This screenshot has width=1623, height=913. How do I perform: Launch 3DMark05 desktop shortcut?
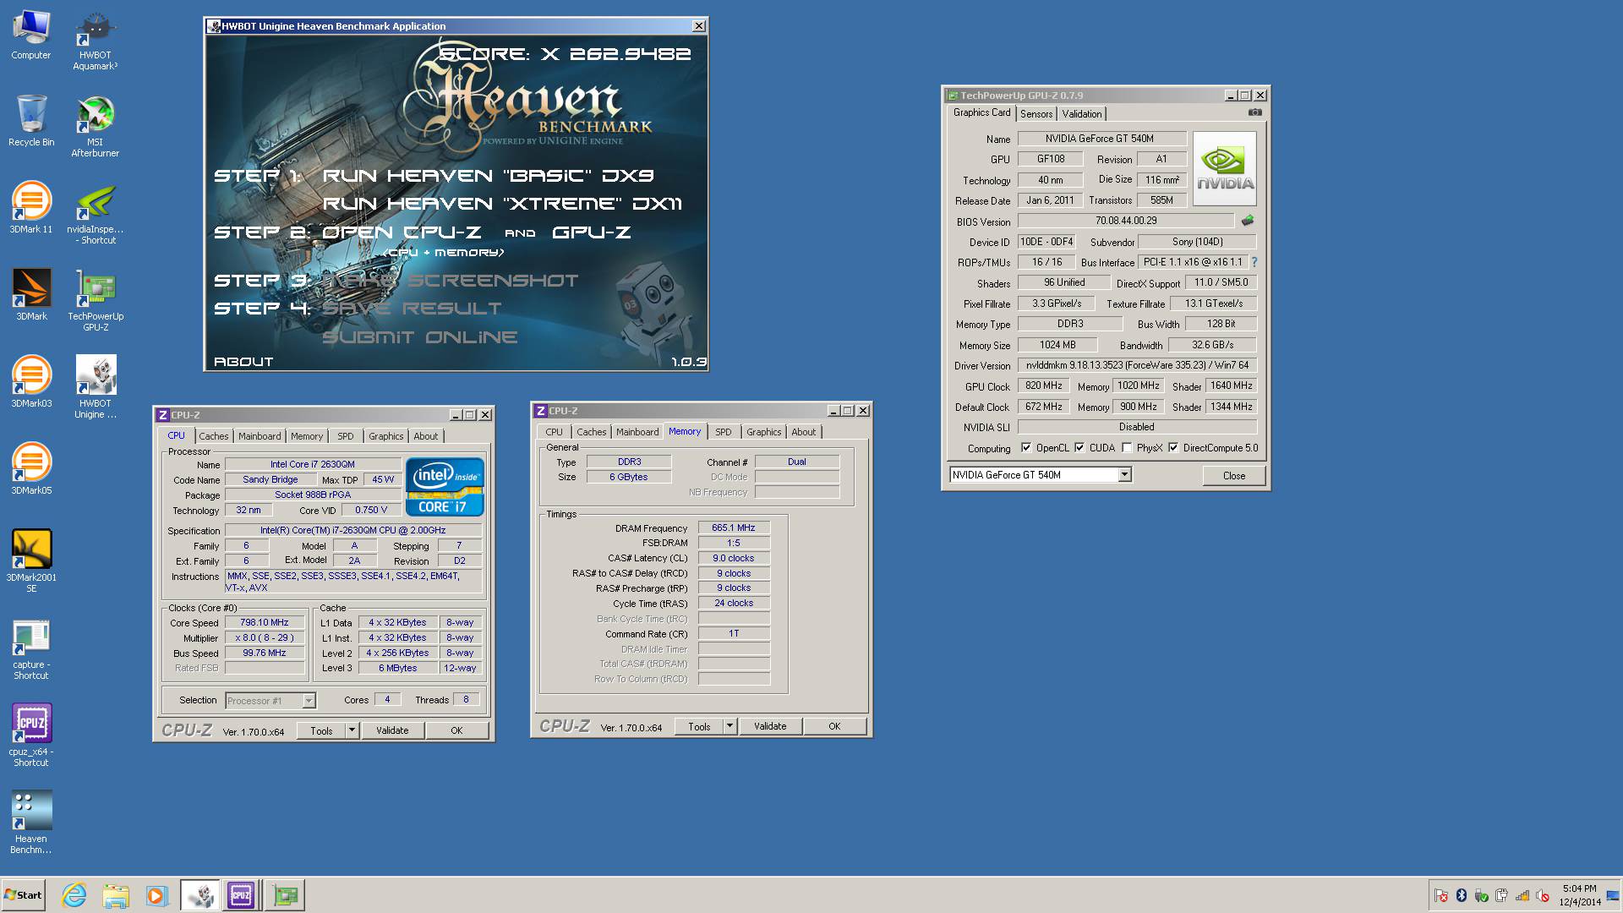tap(31, 468)
